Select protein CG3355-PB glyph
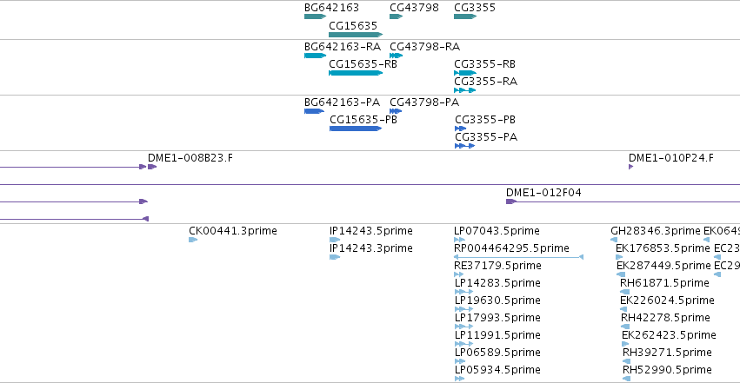740x383 pixels. tap(460, 129)
